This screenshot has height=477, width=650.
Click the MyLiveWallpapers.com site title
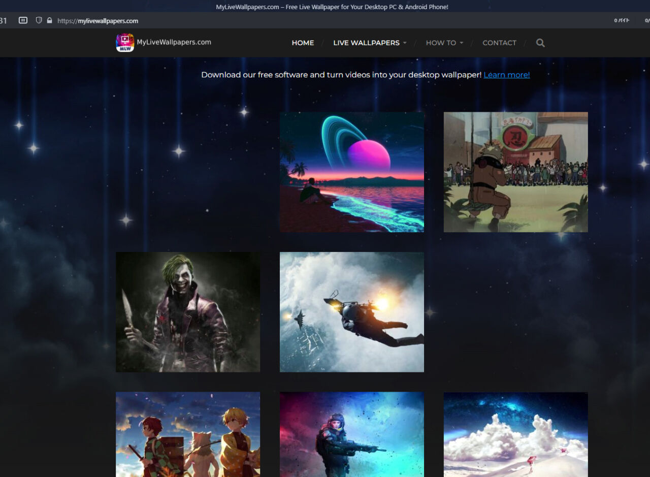coord(174,42)
